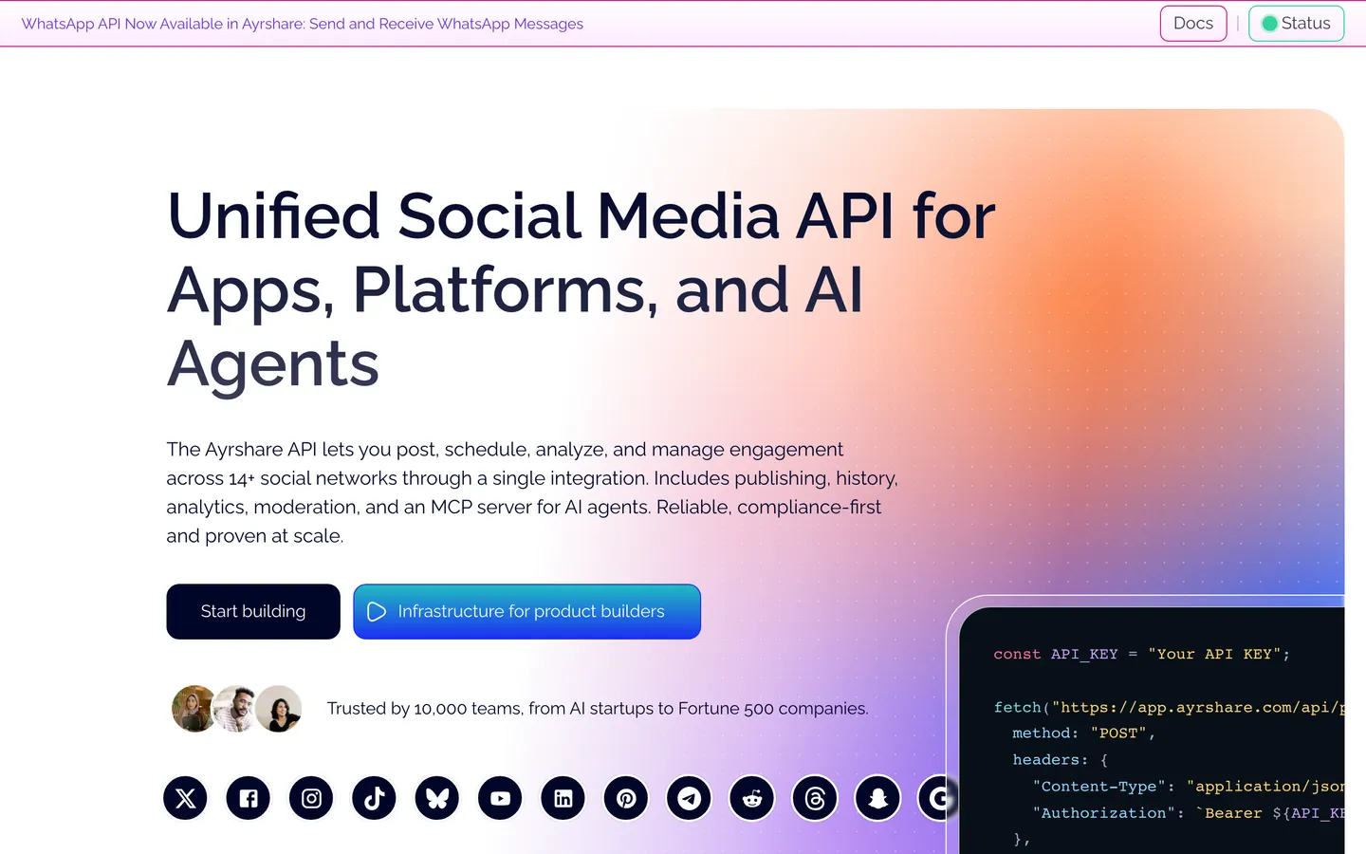Viewport: 1366px width, 854px height.
Task: Click the "Authorization" Bearer code line
Action: point(1189,813)
